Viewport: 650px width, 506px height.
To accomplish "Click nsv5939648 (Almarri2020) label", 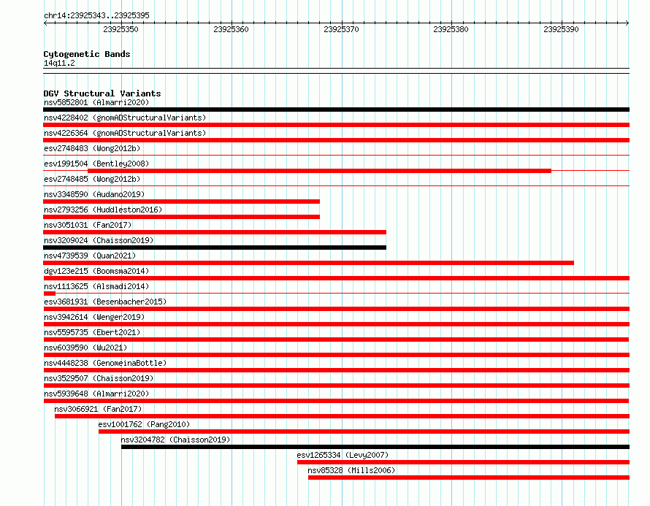I will [96, 394].
